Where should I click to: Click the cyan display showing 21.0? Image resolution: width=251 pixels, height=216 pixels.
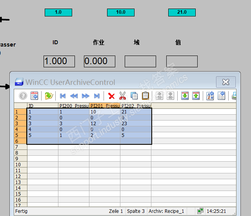tap(182, 13)
